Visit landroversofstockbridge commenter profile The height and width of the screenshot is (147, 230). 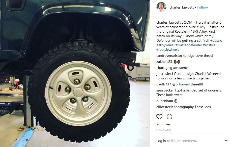(x=175, y=56)
